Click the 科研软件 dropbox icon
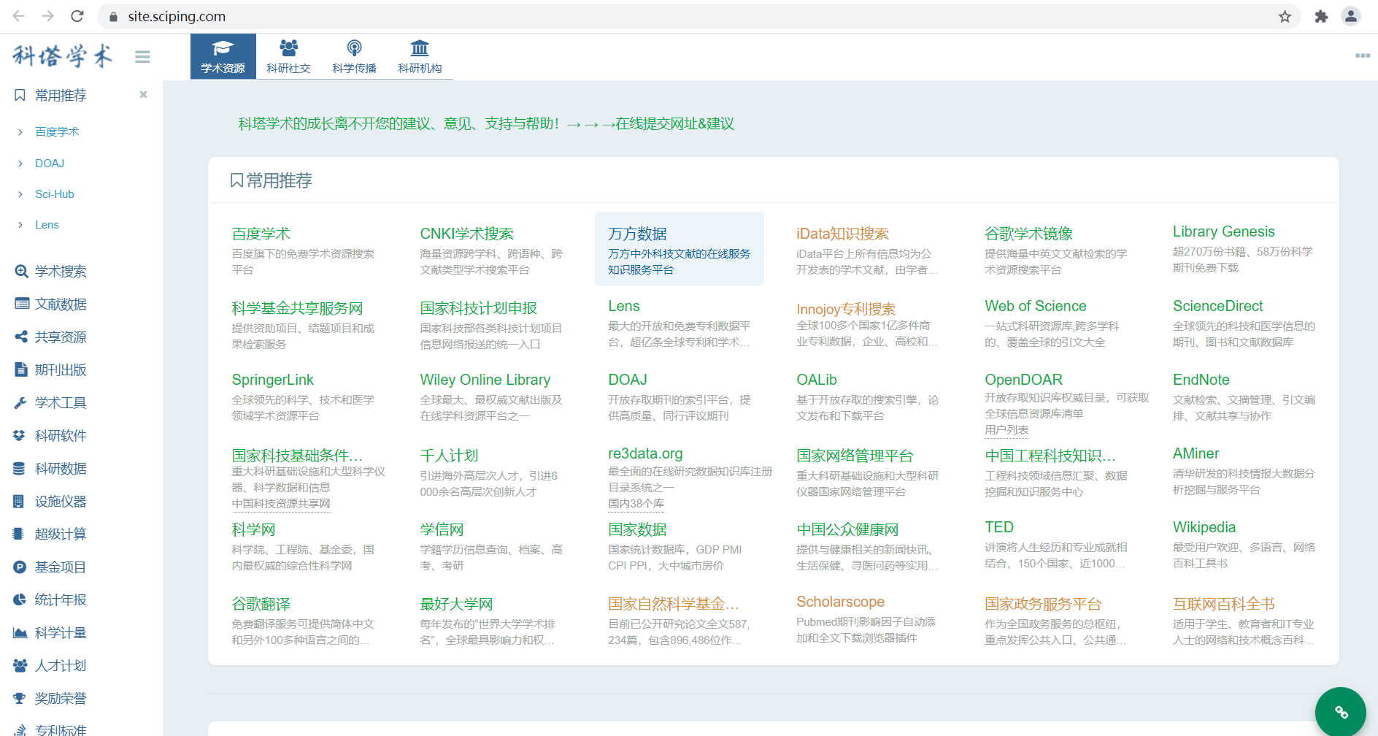Image resolution: width=1378 pixels, height=736 pixels. point(20,435)
